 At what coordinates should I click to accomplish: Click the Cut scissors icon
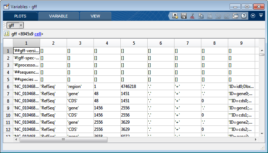coord(192,16)
